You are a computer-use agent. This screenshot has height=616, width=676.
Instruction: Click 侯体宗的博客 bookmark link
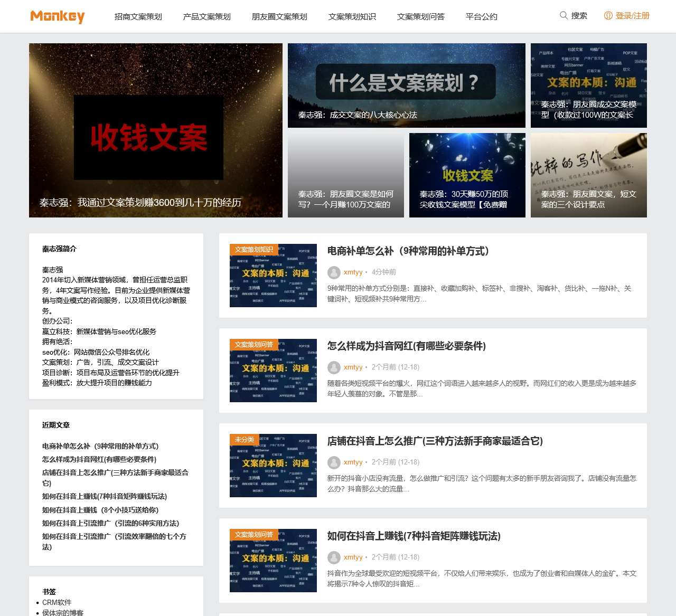63,612
